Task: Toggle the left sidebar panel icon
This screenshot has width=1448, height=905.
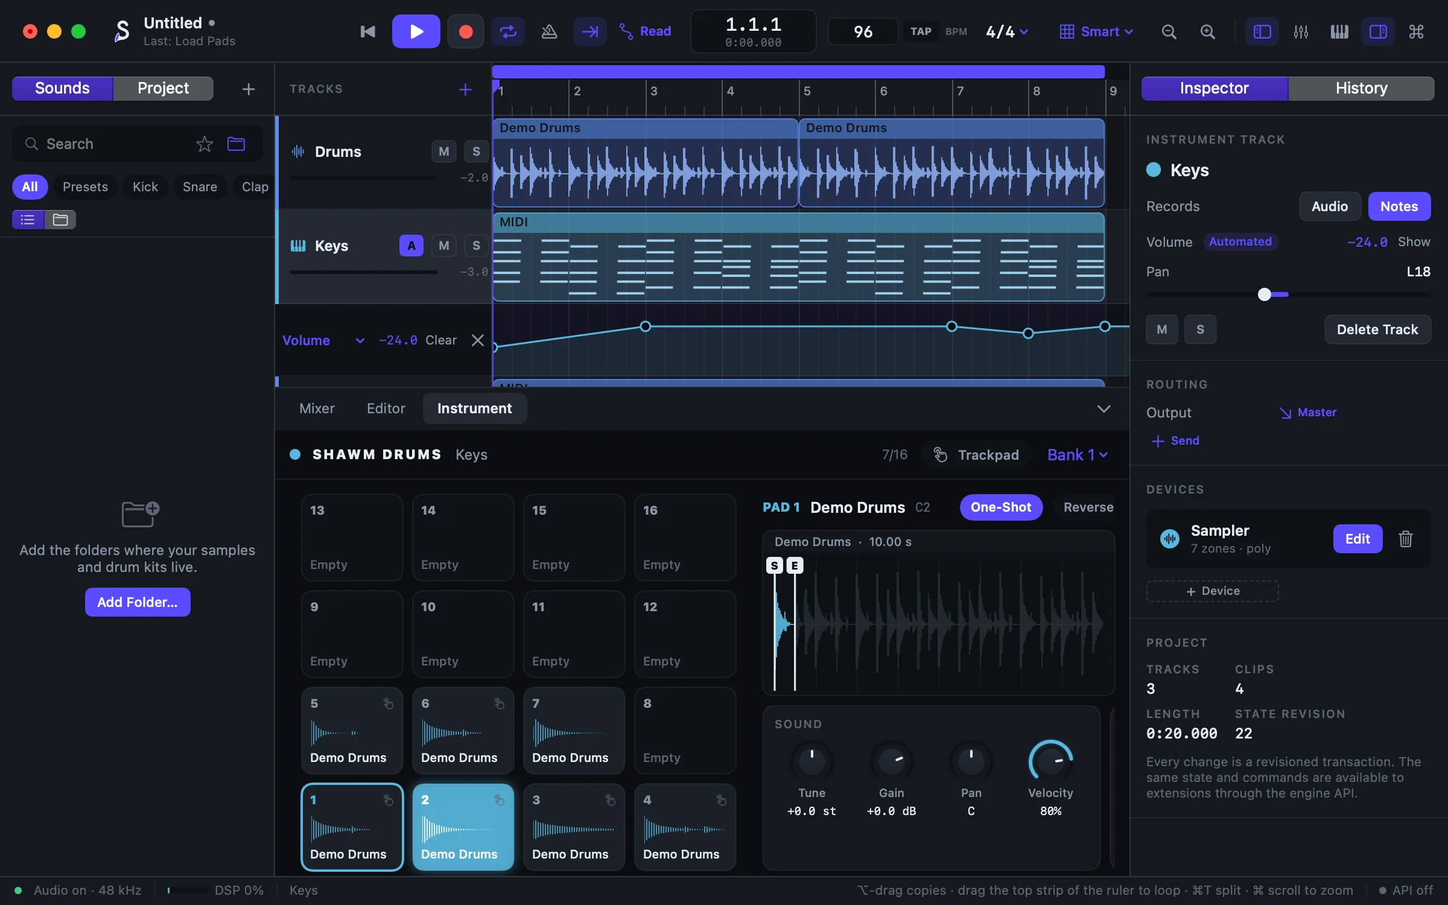Action: point(1262,31)
